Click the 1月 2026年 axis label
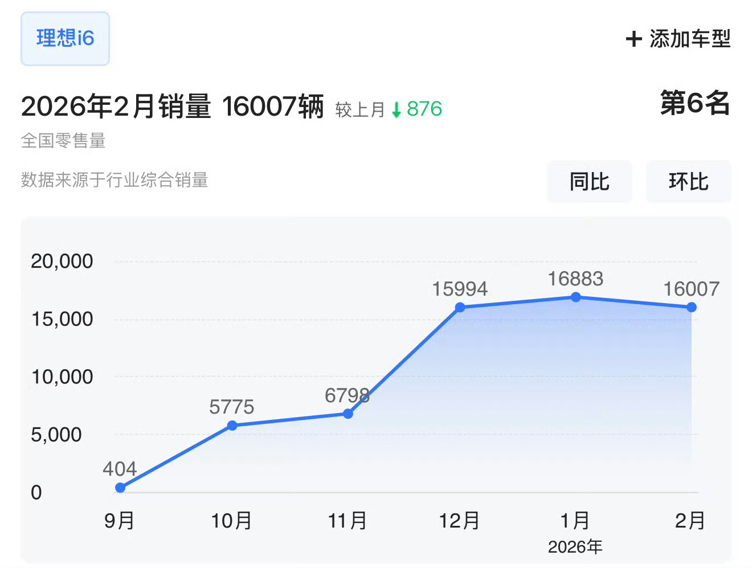Viewport: 752px width, 568px height. point(575,533)
